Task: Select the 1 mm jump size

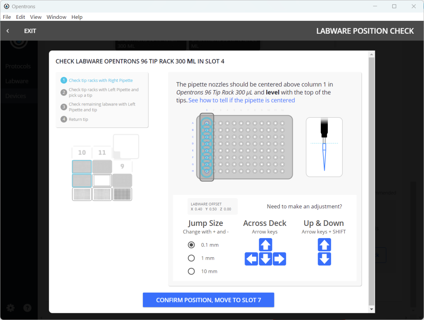Action: coord(191,258)
